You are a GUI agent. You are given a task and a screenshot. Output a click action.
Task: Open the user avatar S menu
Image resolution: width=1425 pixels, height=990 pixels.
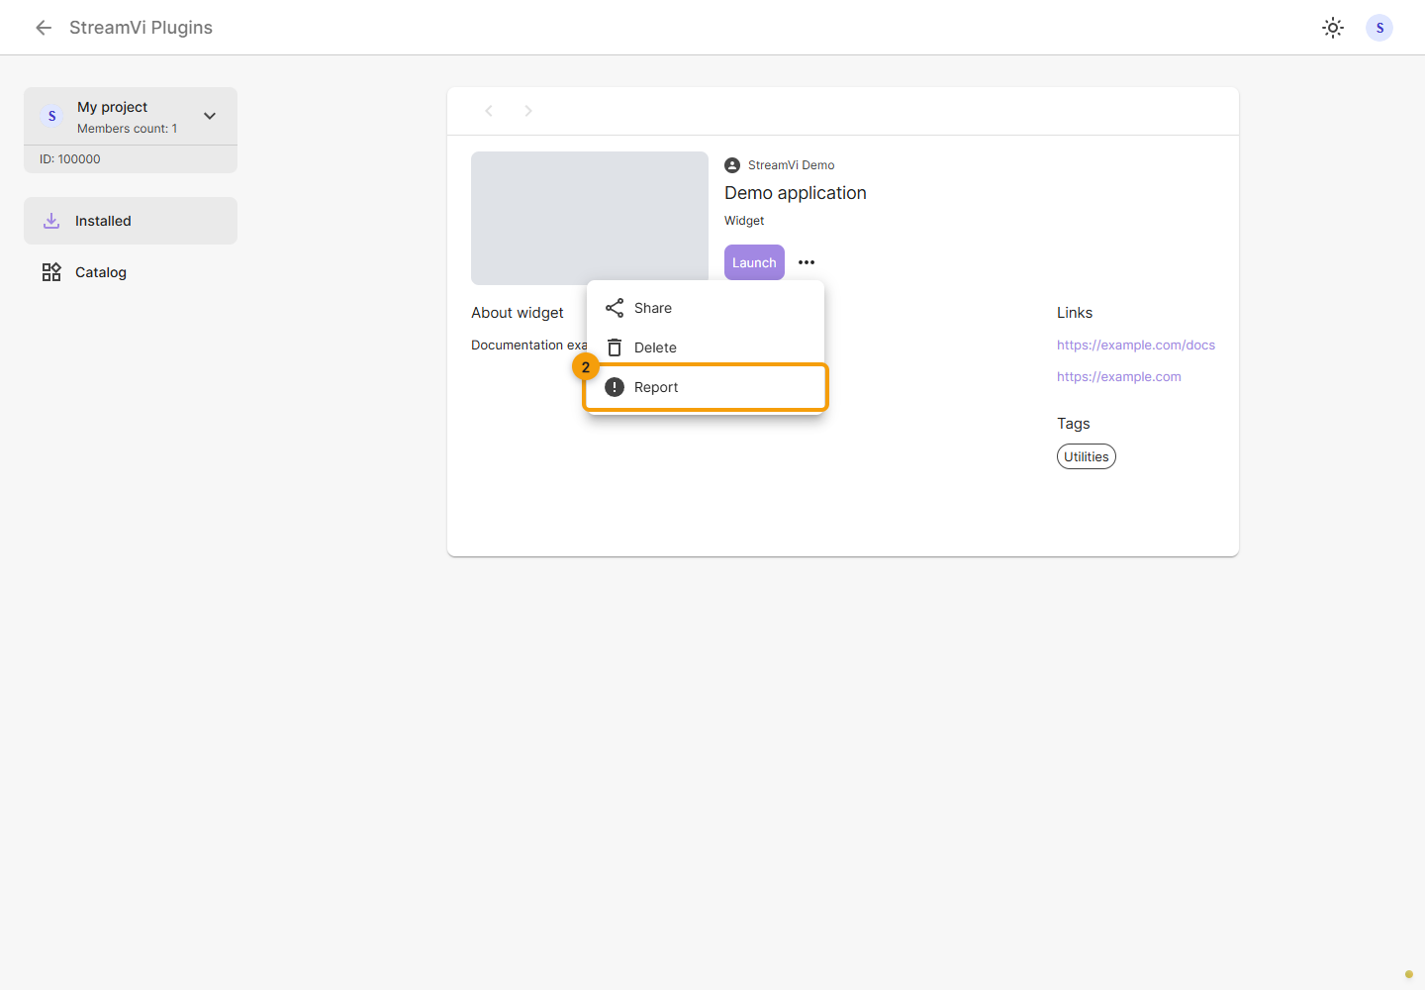(x=1379, y=28)
